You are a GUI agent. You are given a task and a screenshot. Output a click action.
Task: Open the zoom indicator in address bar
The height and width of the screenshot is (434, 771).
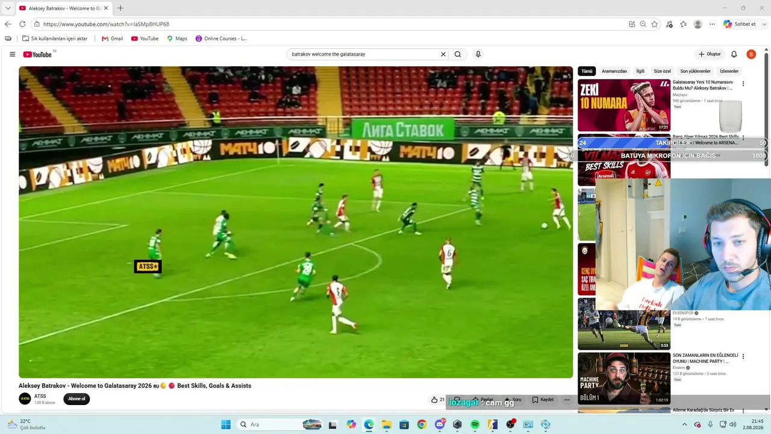point(643,24)
